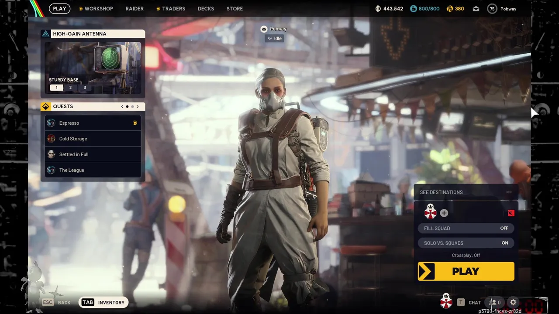559x314 pixels.
Task: Open the mail inbox envelope icon
Action: coord(476,9)
